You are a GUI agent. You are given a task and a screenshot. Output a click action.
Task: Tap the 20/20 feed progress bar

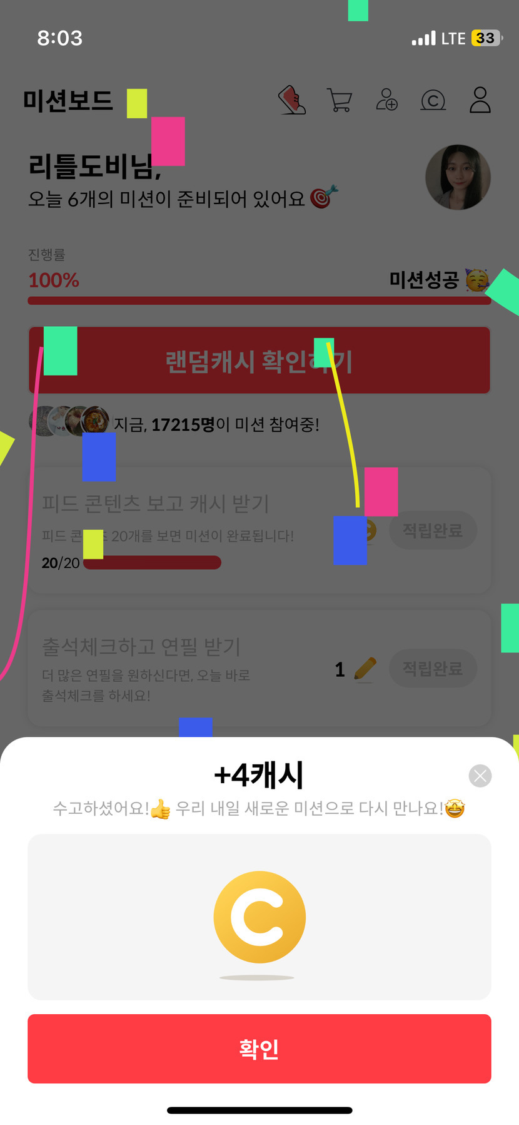(x=152, y=562)
